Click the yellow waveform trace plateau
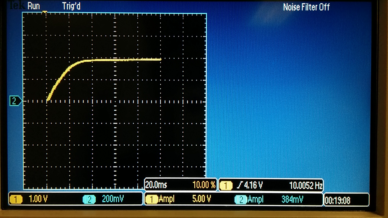The height and width of the screenshot is (218, 388). pyautogui.click(x=126, y=60)
